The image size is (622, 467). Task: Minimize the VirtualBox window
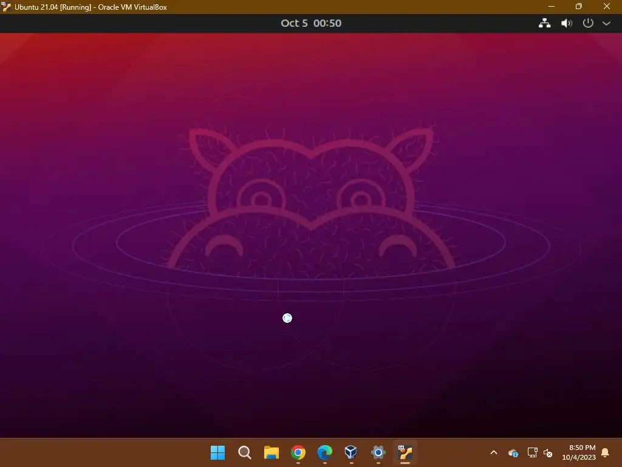[552, 6]
